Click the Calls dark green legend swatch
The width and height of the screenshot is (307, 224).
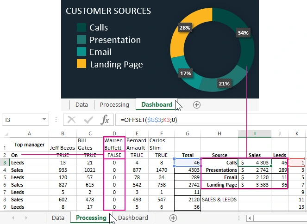point(81,28)
